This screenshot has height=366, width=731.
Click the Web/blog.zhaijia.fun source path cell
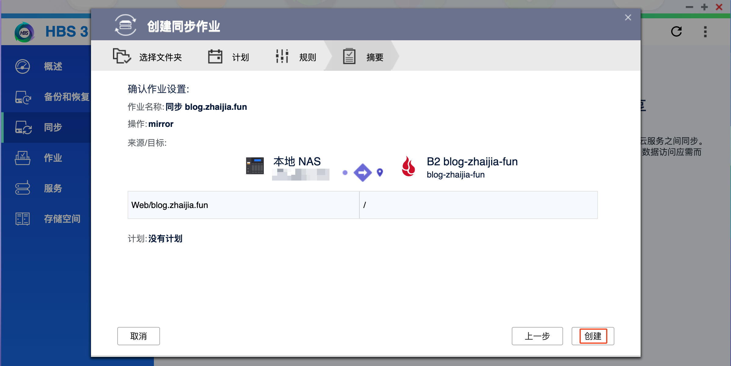point(243,205)
